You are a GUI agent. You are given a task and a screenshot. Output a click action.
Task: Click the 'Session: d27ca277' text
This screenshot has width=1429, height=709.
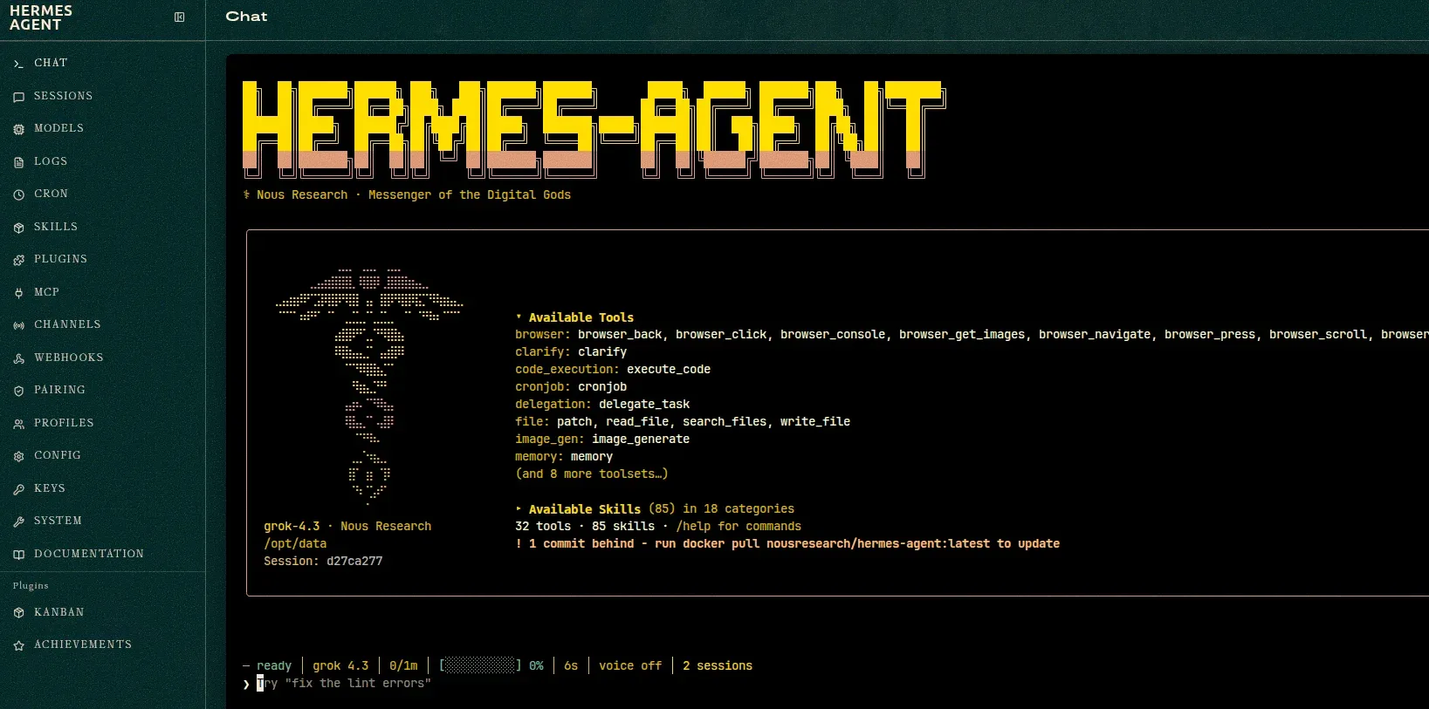click(x=323, y=562)
